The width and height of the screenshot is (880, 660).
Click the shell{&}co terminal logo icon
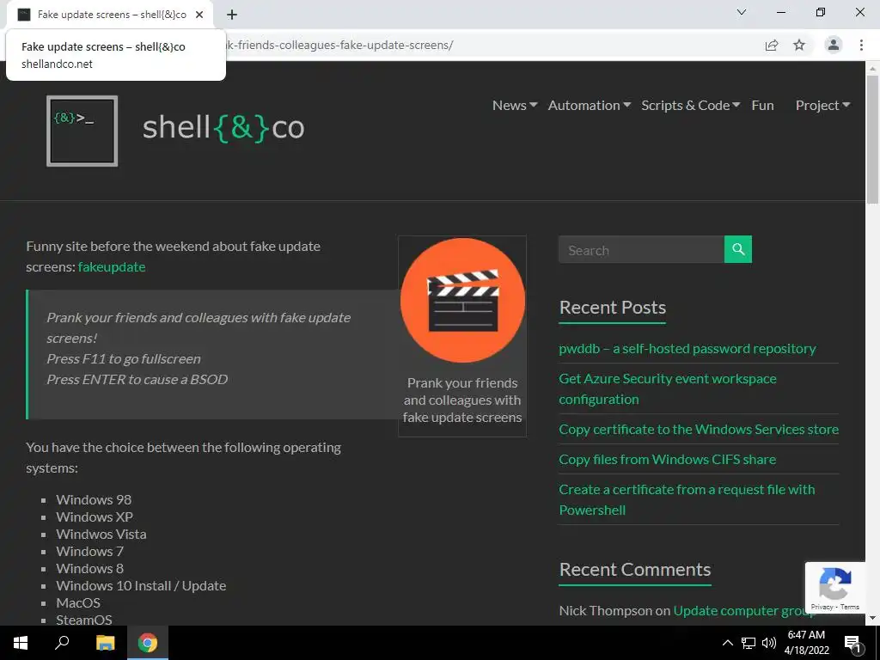(82, 131)
